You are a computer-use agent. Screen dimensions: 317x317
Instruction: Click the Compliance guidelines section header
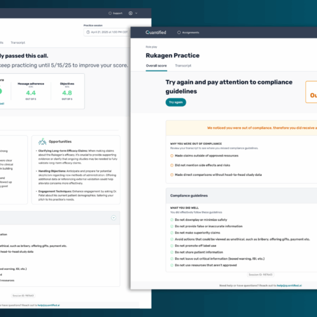coord(241,196)
